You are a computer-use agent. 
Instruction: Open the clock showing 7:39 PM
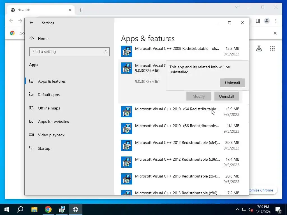click(263, 209)
